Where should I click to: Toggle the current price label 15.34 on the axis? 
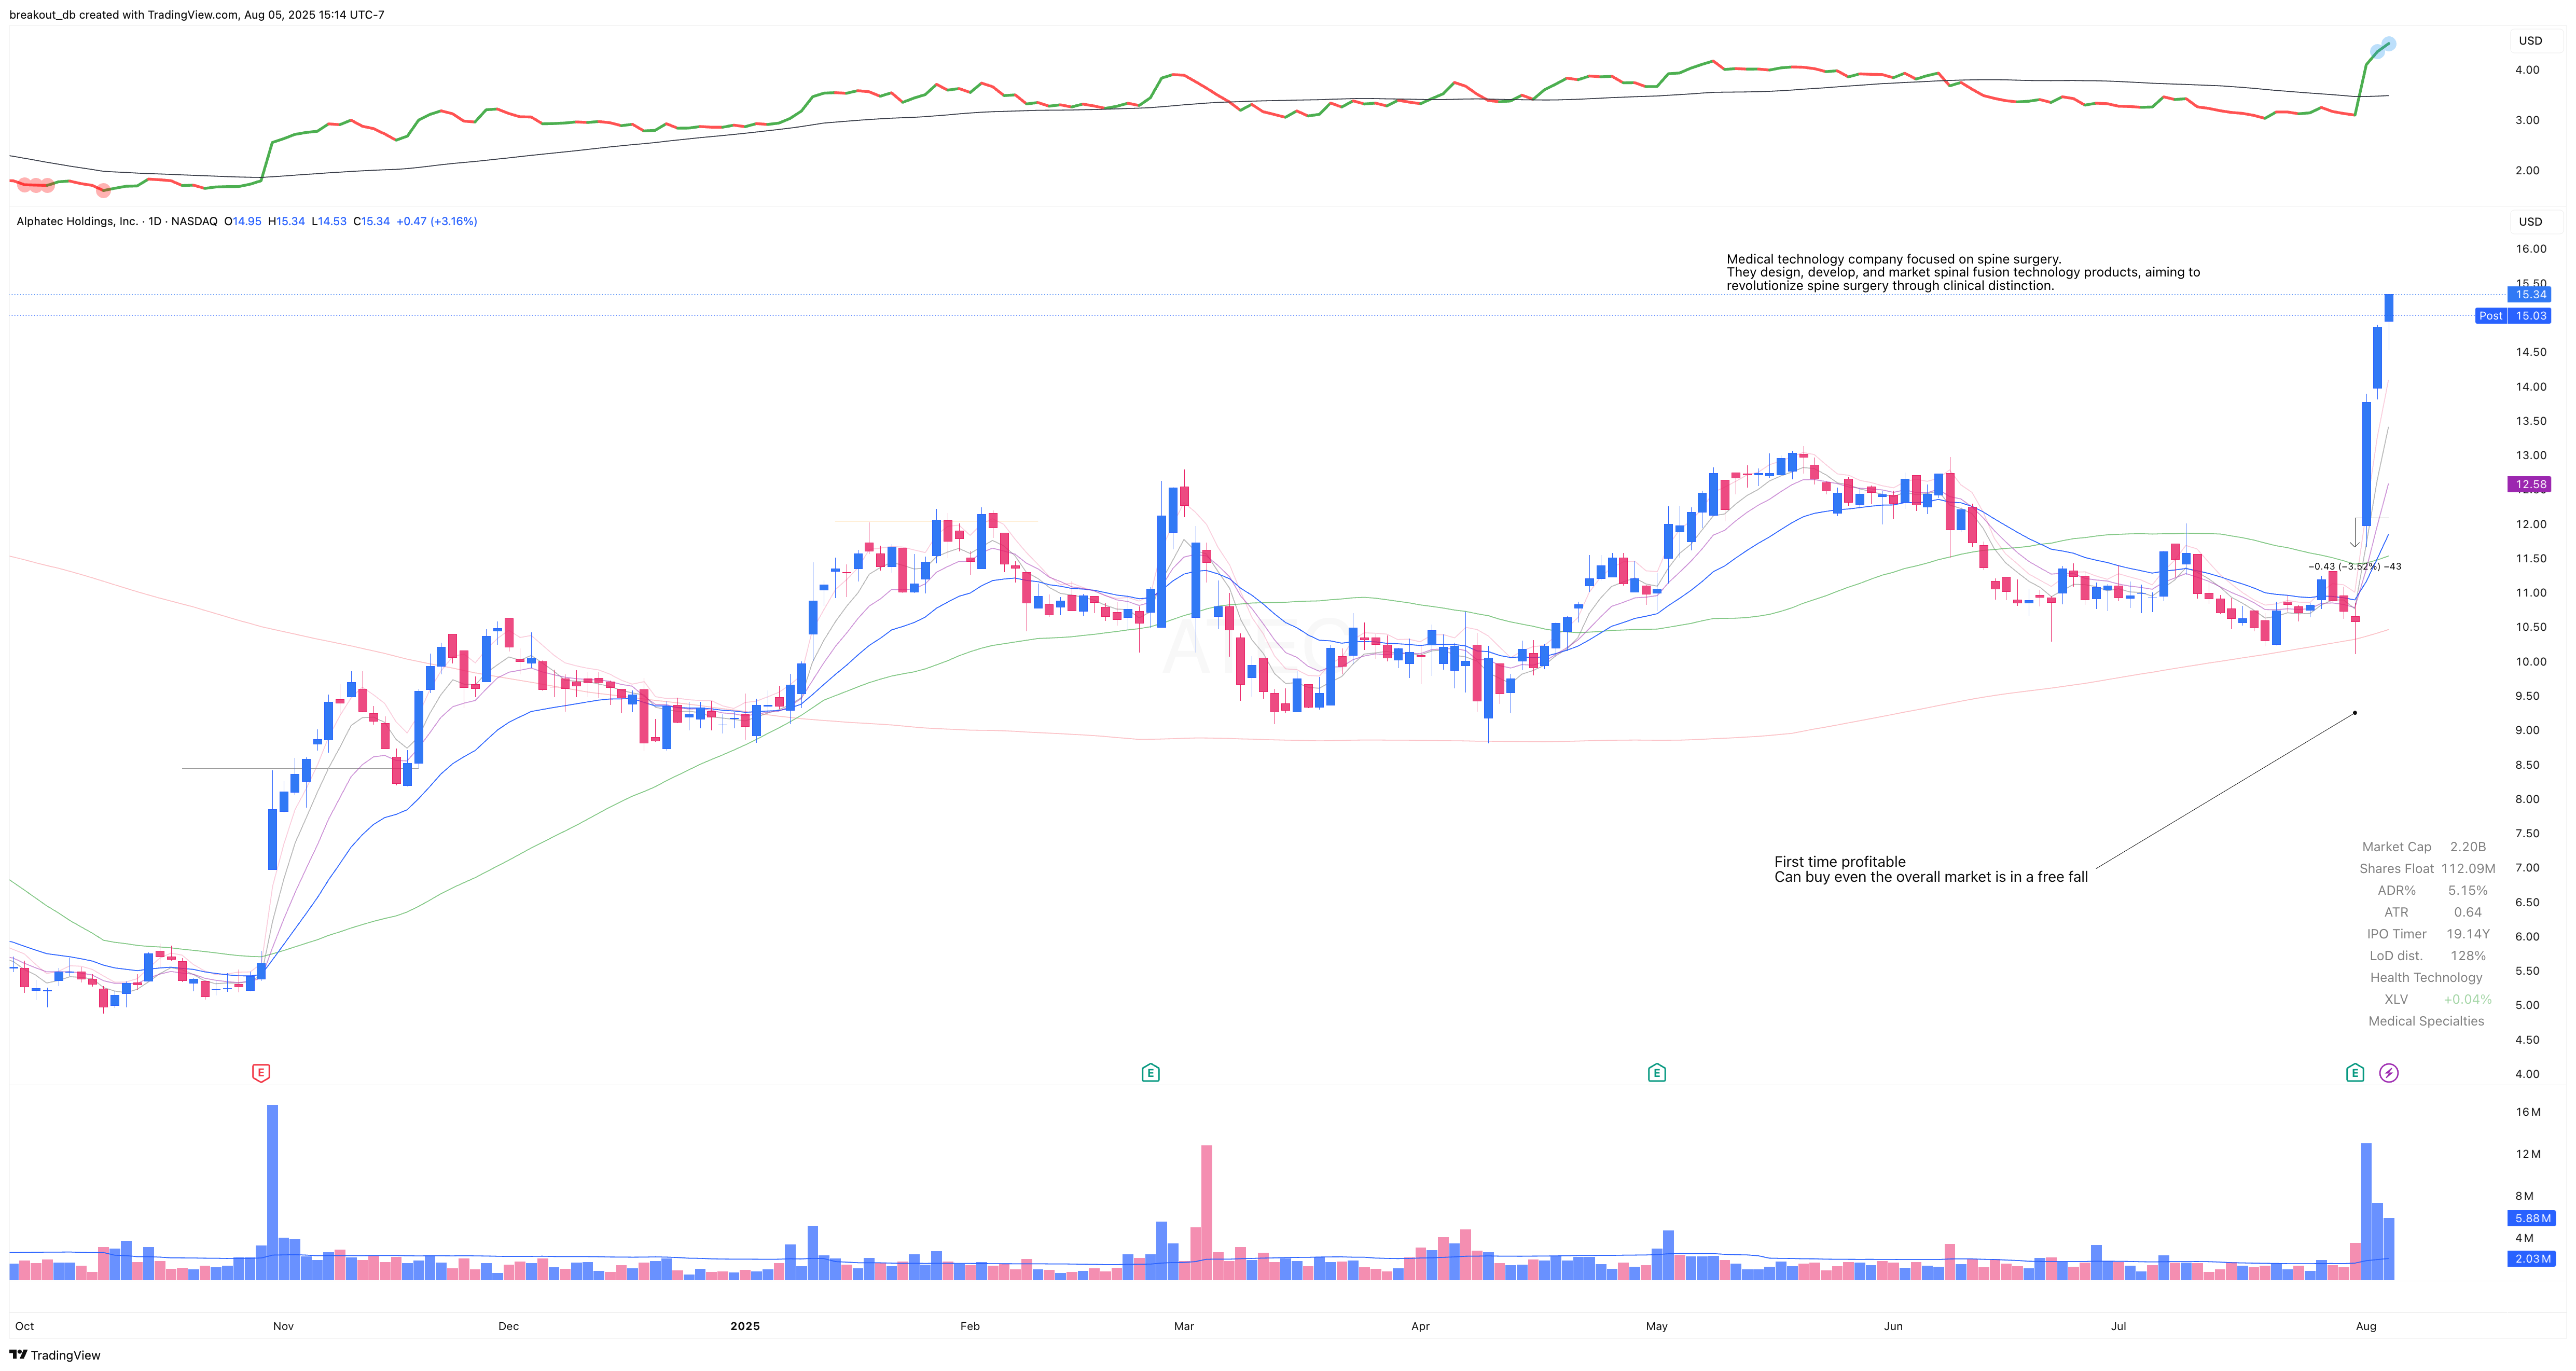click(x=2529, y=294)
